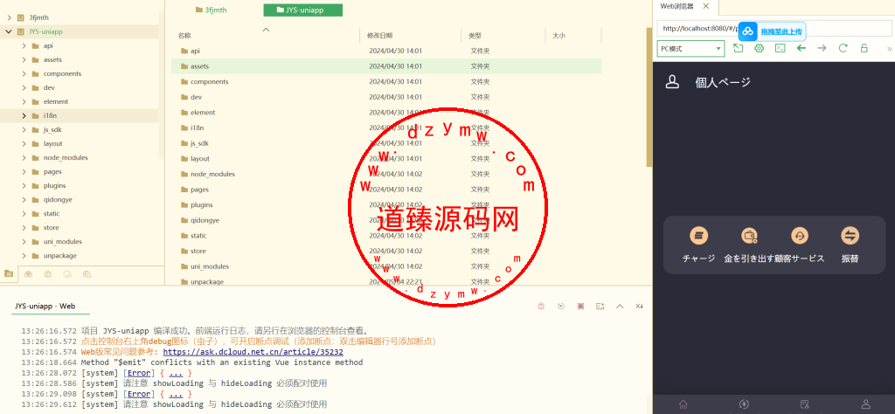Click the rerun play icon in console toolbar
Viewport: 895px width, 414px height.
(561, 307)
